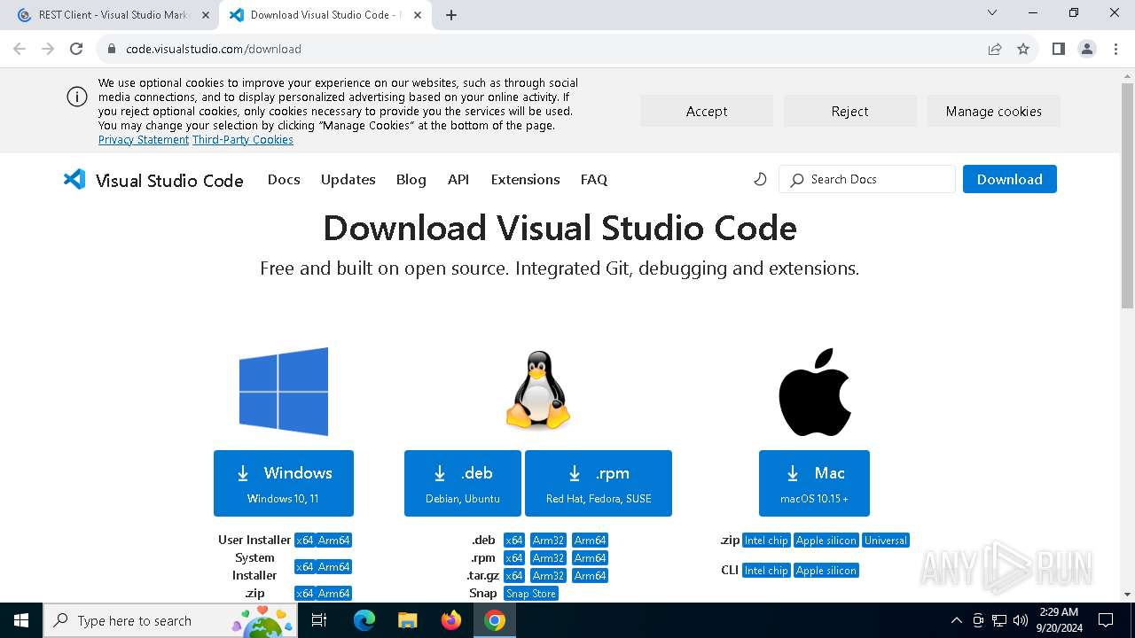Download Mac .zip Universal build
This screenshot has width=1135, height=638.
point(886,541)
